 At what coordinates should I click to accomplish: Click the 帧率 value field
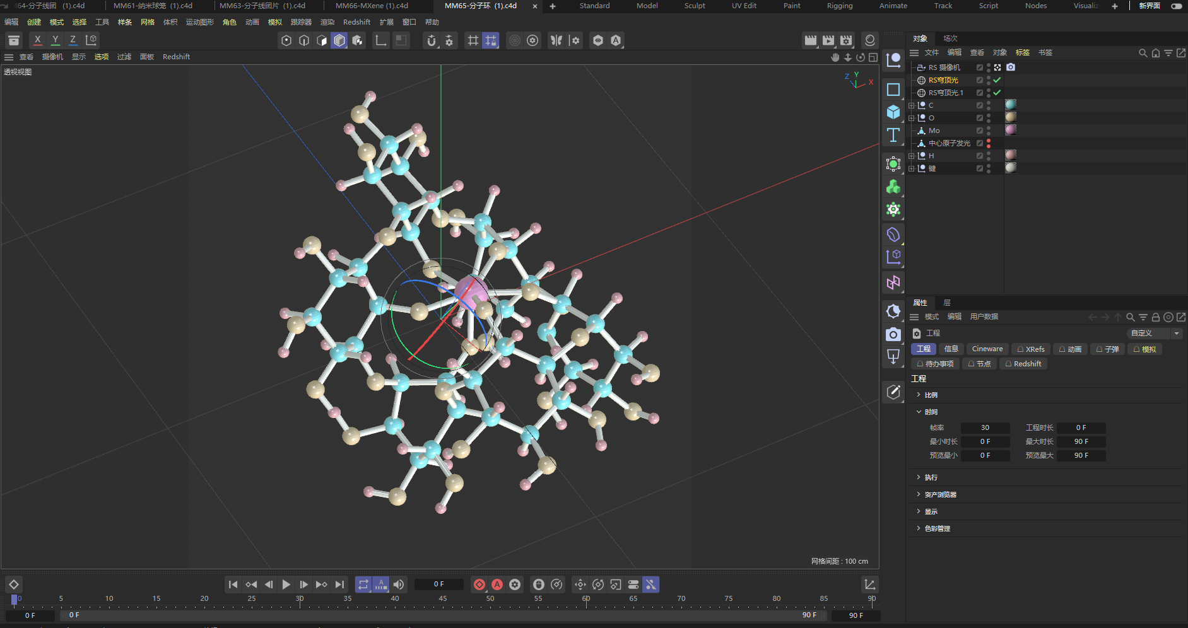tap(985, 427)
